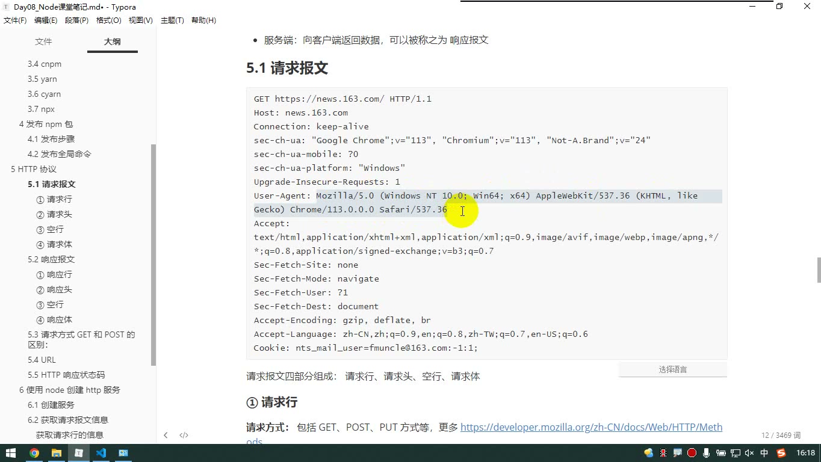
Task: Open File Explorer from the taskbar
Action: point(57,453)
